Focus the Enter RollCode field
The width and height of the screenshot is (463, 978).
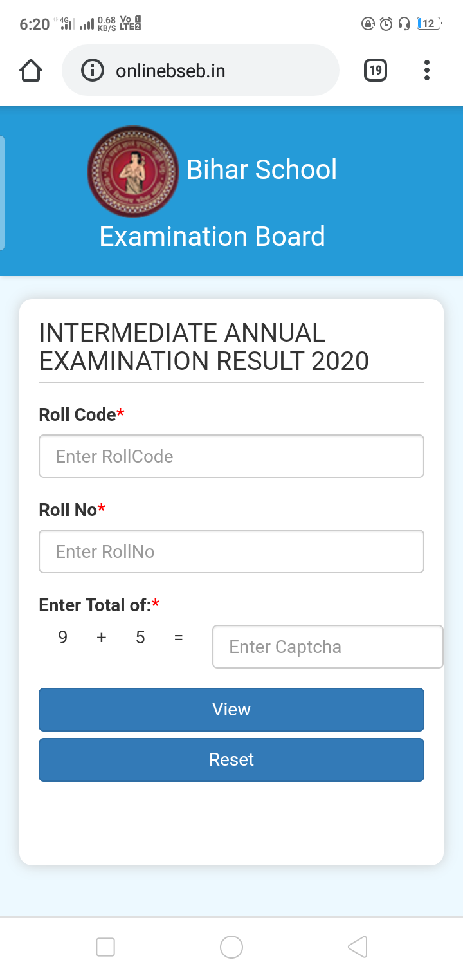(232, 456)
